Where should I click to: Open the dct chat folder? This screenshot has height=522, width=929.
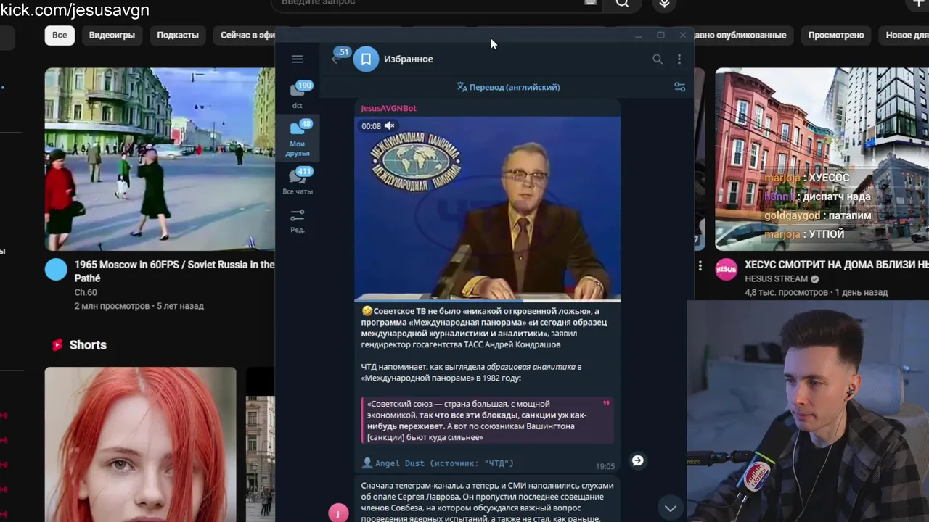(298, 95)
